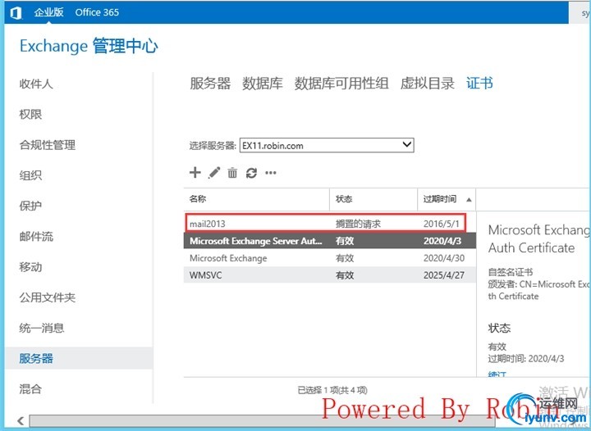Image resolution: width=591 pixels, height=431 pixels.
Task: Click the 2025/4/27 expiry date
Action: pos(444,275)
